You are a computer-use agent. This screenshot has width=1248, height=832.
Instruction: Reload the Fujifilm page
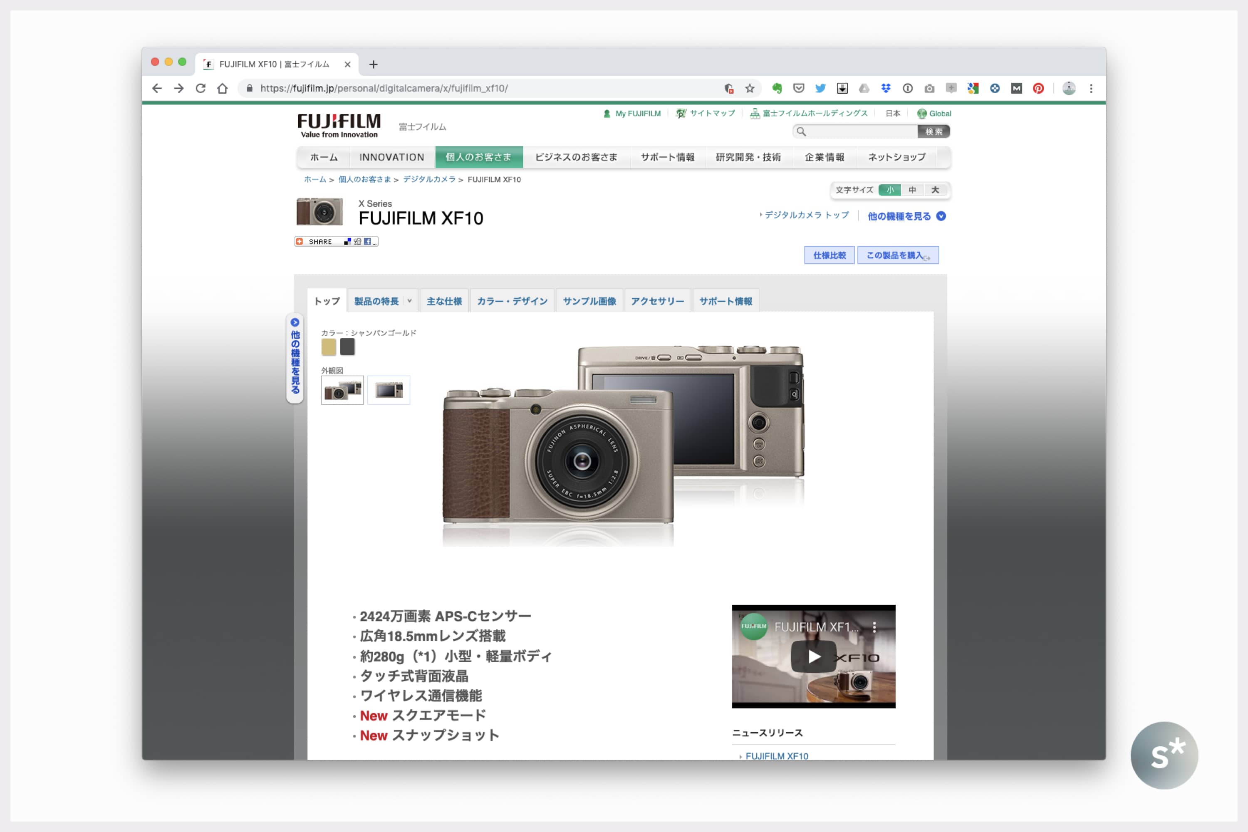201,89
